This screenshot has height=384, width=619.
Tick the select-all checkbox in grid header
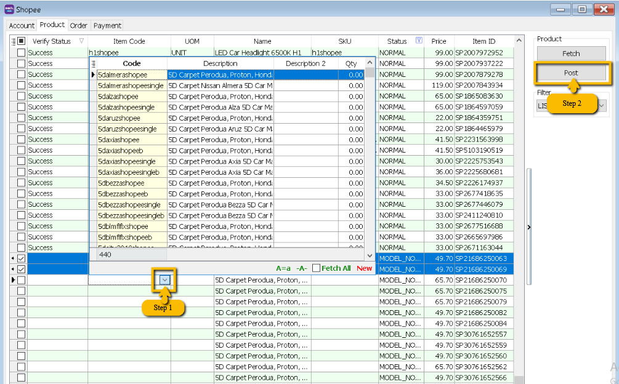[22, 41]
